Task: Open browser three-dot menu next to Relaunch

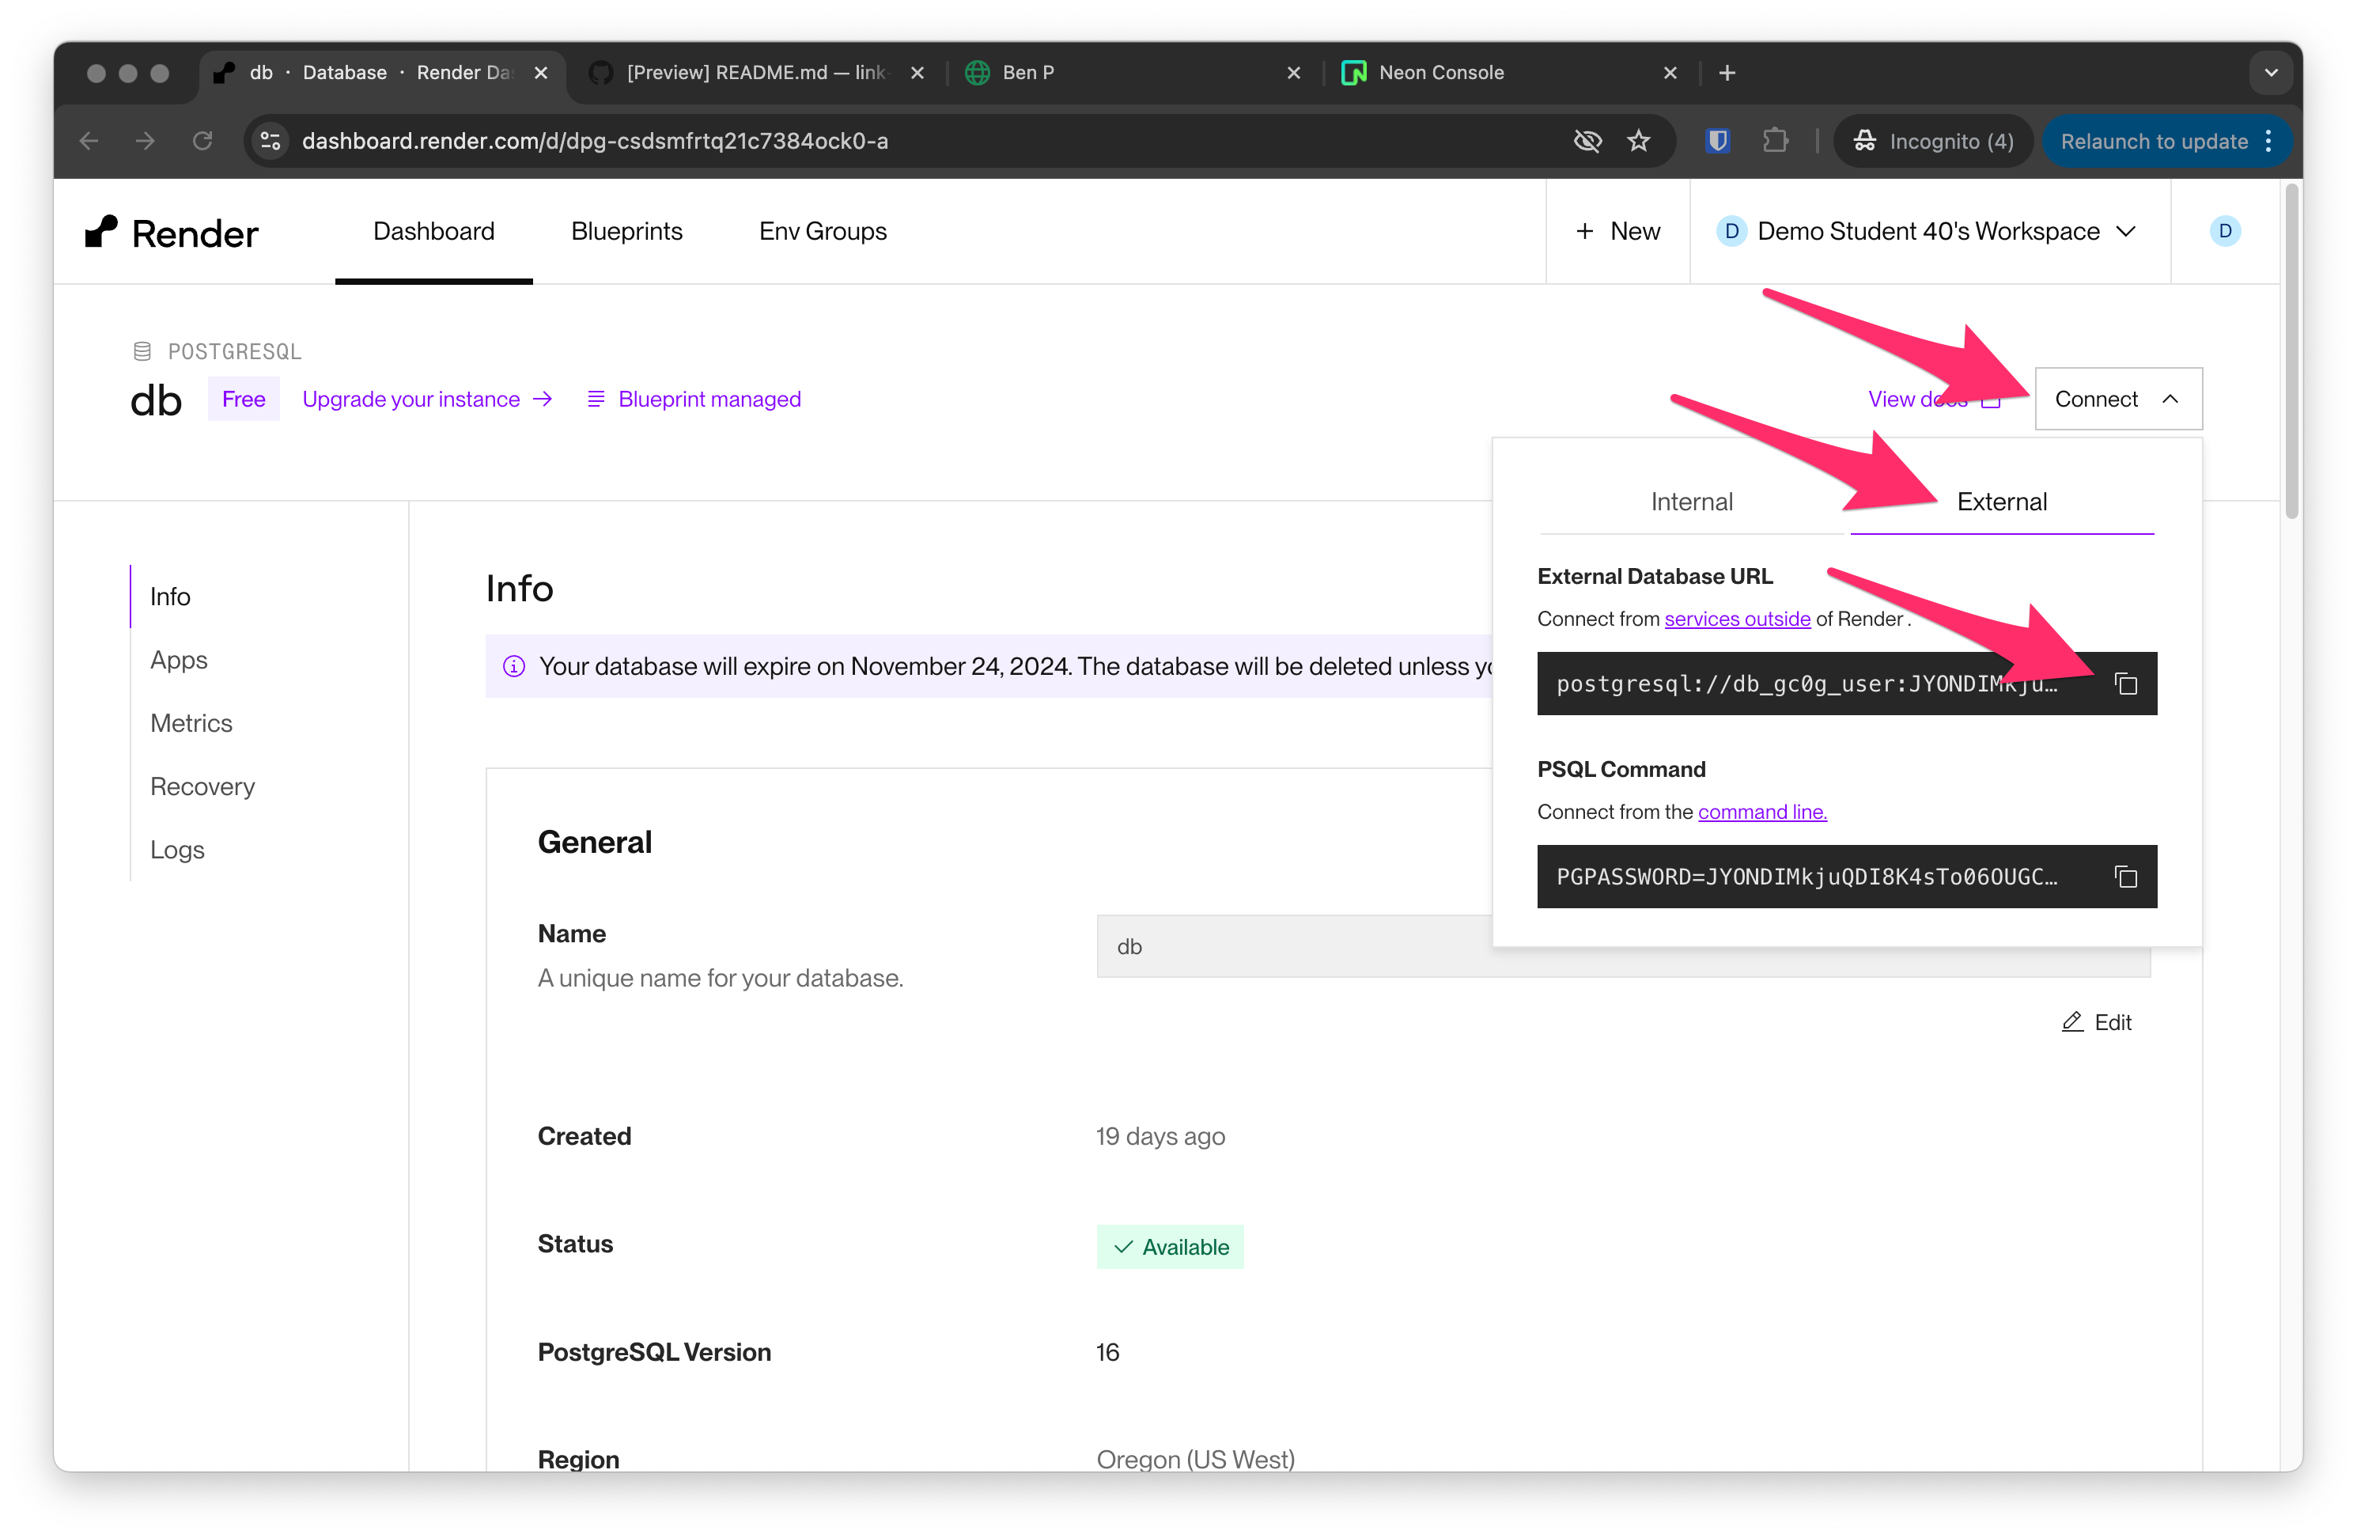Action: click(x=2268, y=141)
